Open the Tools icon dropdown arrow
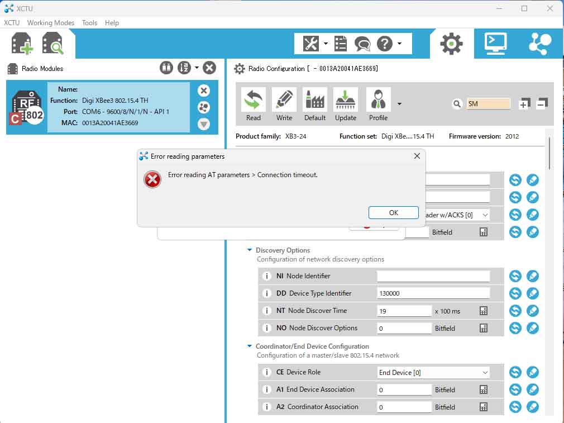 pos(326,44)
